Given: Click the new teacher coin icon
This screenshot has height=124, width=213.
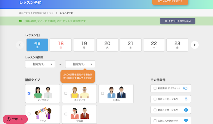Looking at the screenshot, I should (185, 88).
